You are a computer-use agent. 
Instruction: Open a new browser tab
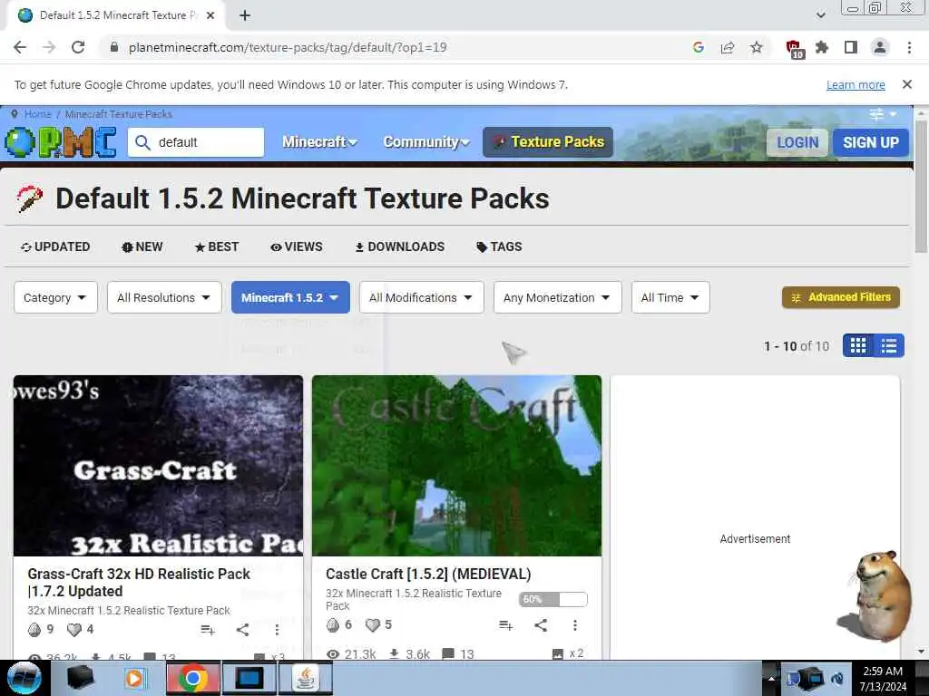click(245, 15)
